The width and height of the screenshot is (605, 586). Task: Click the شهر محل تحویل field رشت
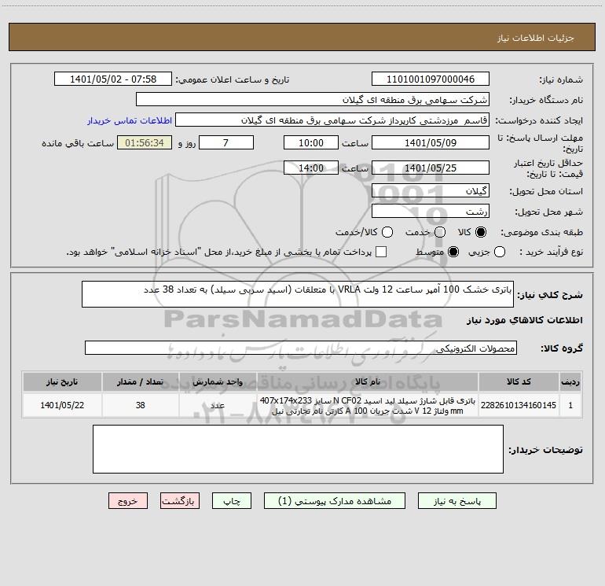coord(431,211)
